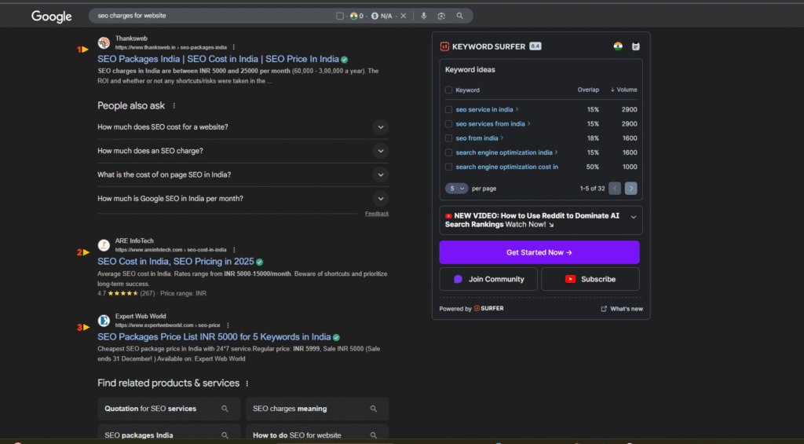Check the 'seo services from india' keyword
Image resolution: width=804 pixels, height=444 pixels.
coord(448,123)
